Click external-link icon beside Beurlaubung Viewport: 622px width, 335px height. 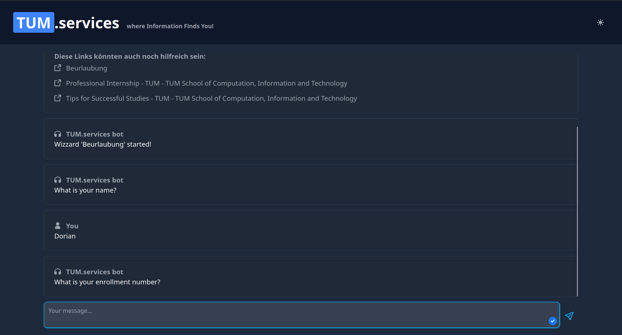58,68
